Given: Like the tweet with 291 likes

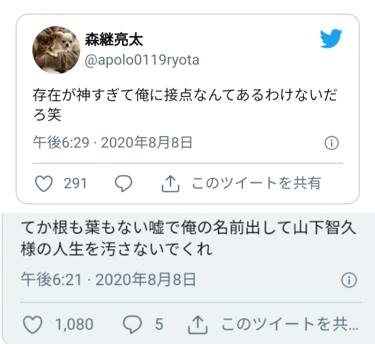Looking at the screenshot, I should 44,183.
